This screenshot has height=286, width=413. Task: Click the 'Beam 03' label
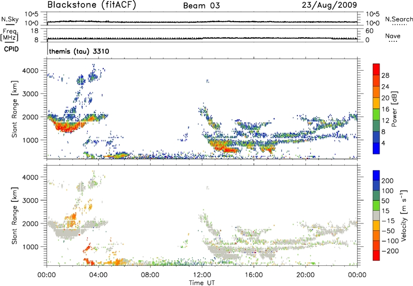coord(201,6)
